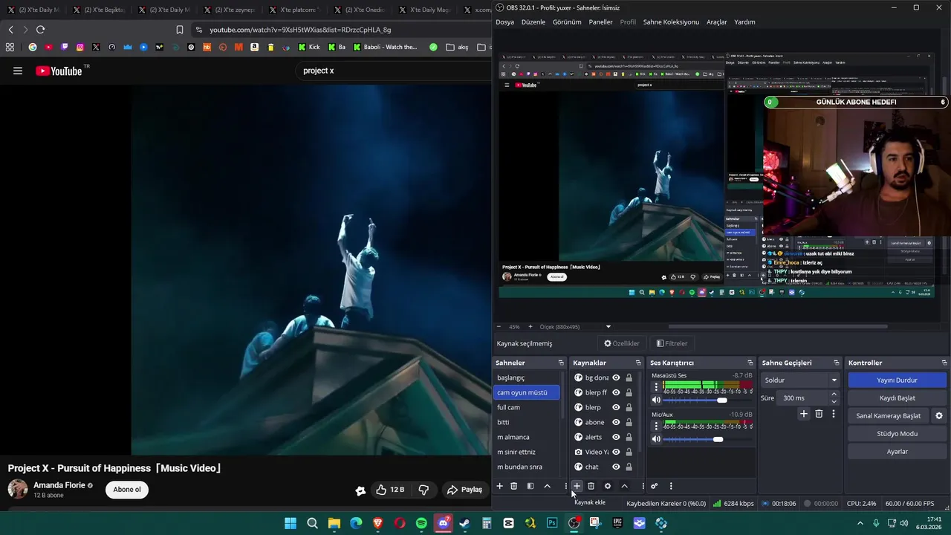
Task: Decrease Süre duration with down arrow
Action: [834, 401]
